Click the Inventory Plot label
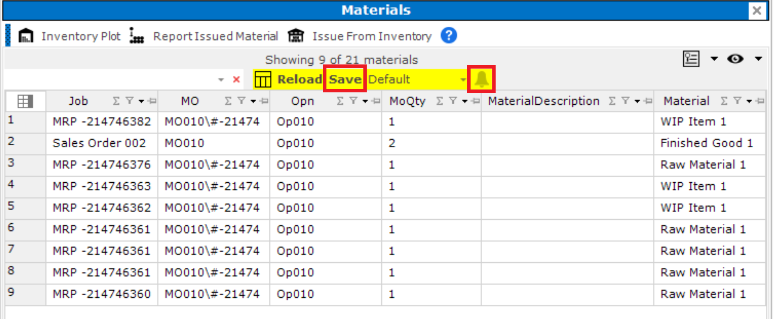 click(81, 36)
